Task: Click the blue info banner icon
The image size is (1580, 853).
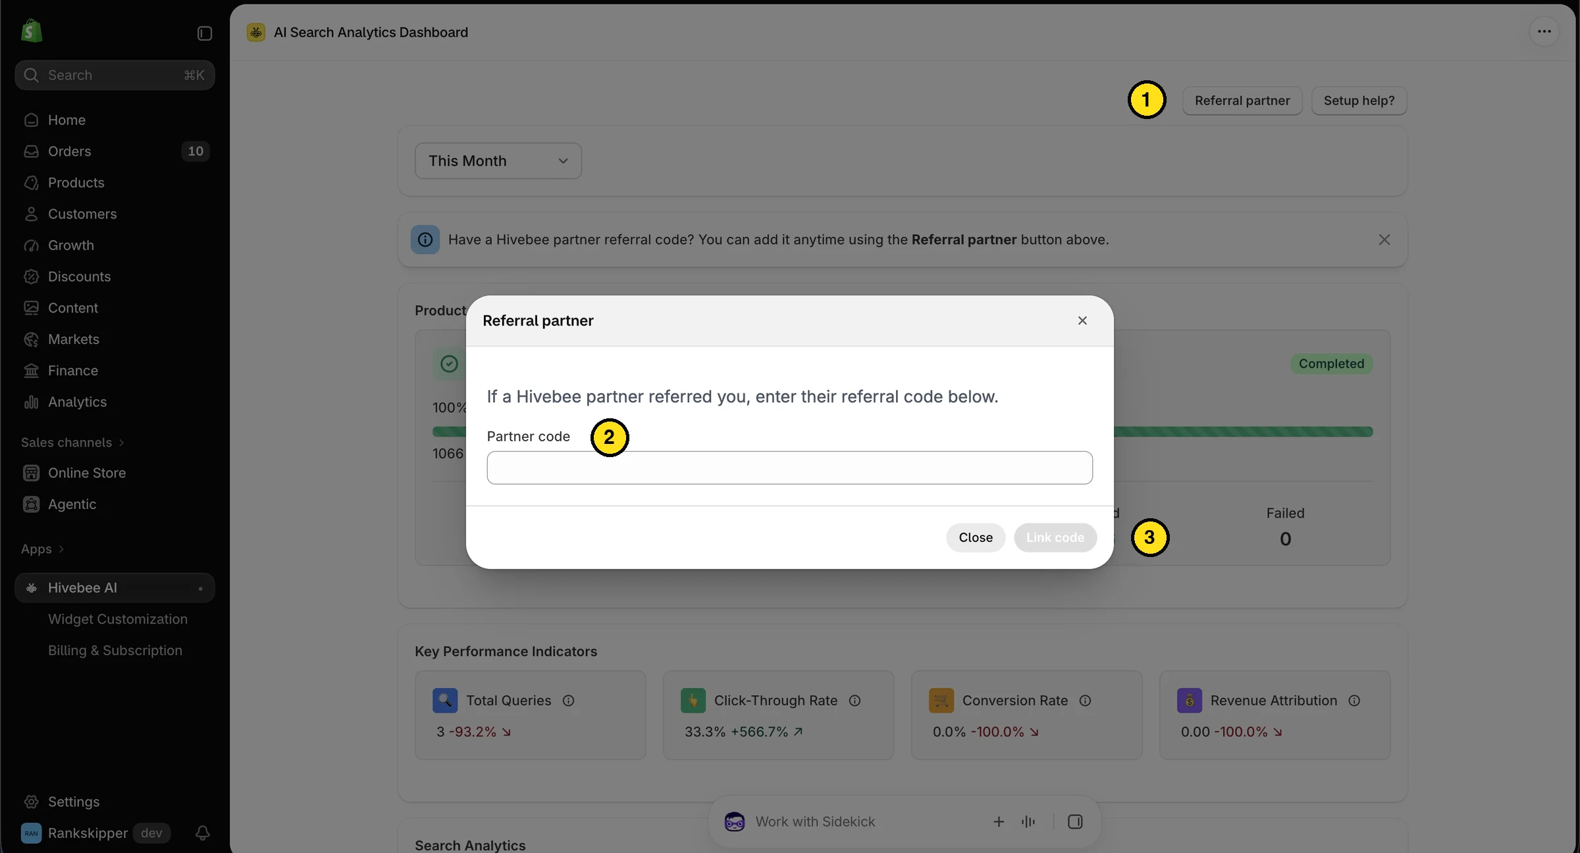Action: 425,240
